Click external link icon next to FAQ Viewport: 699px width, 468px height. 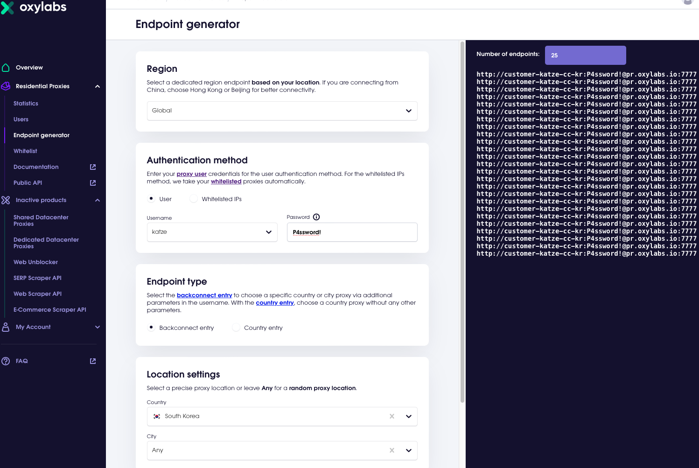pos(93,361)
